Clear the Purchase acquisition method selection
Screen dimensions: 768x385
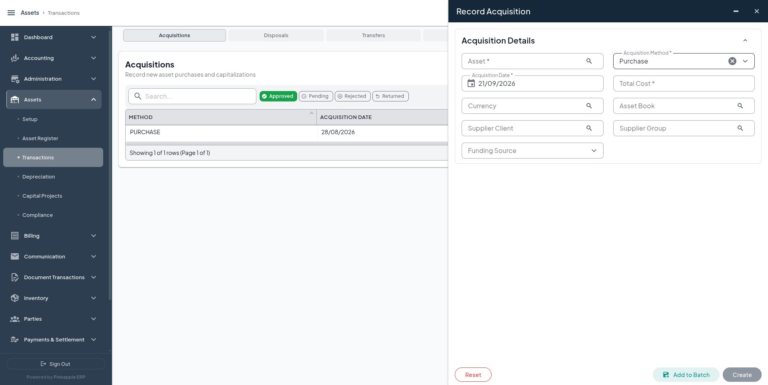(x=732, y=61)
